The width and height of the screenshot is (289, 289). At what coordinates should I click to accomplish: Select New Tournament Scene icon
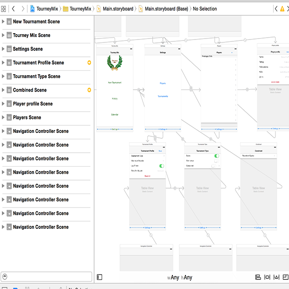click(9, 21)
